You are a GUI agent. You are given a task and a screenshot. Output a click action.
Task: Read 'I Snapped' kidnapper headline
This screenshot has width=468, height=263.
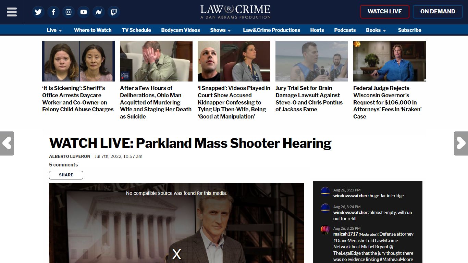234,102
